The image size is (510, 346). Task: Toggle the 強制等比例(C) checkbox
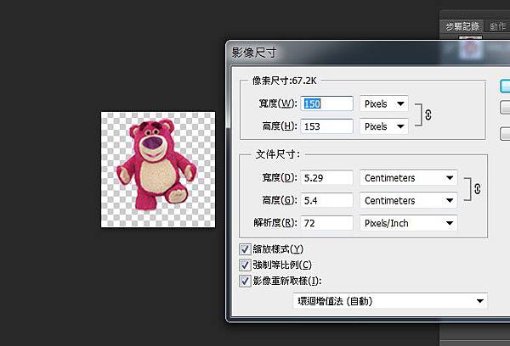(245, 265)
